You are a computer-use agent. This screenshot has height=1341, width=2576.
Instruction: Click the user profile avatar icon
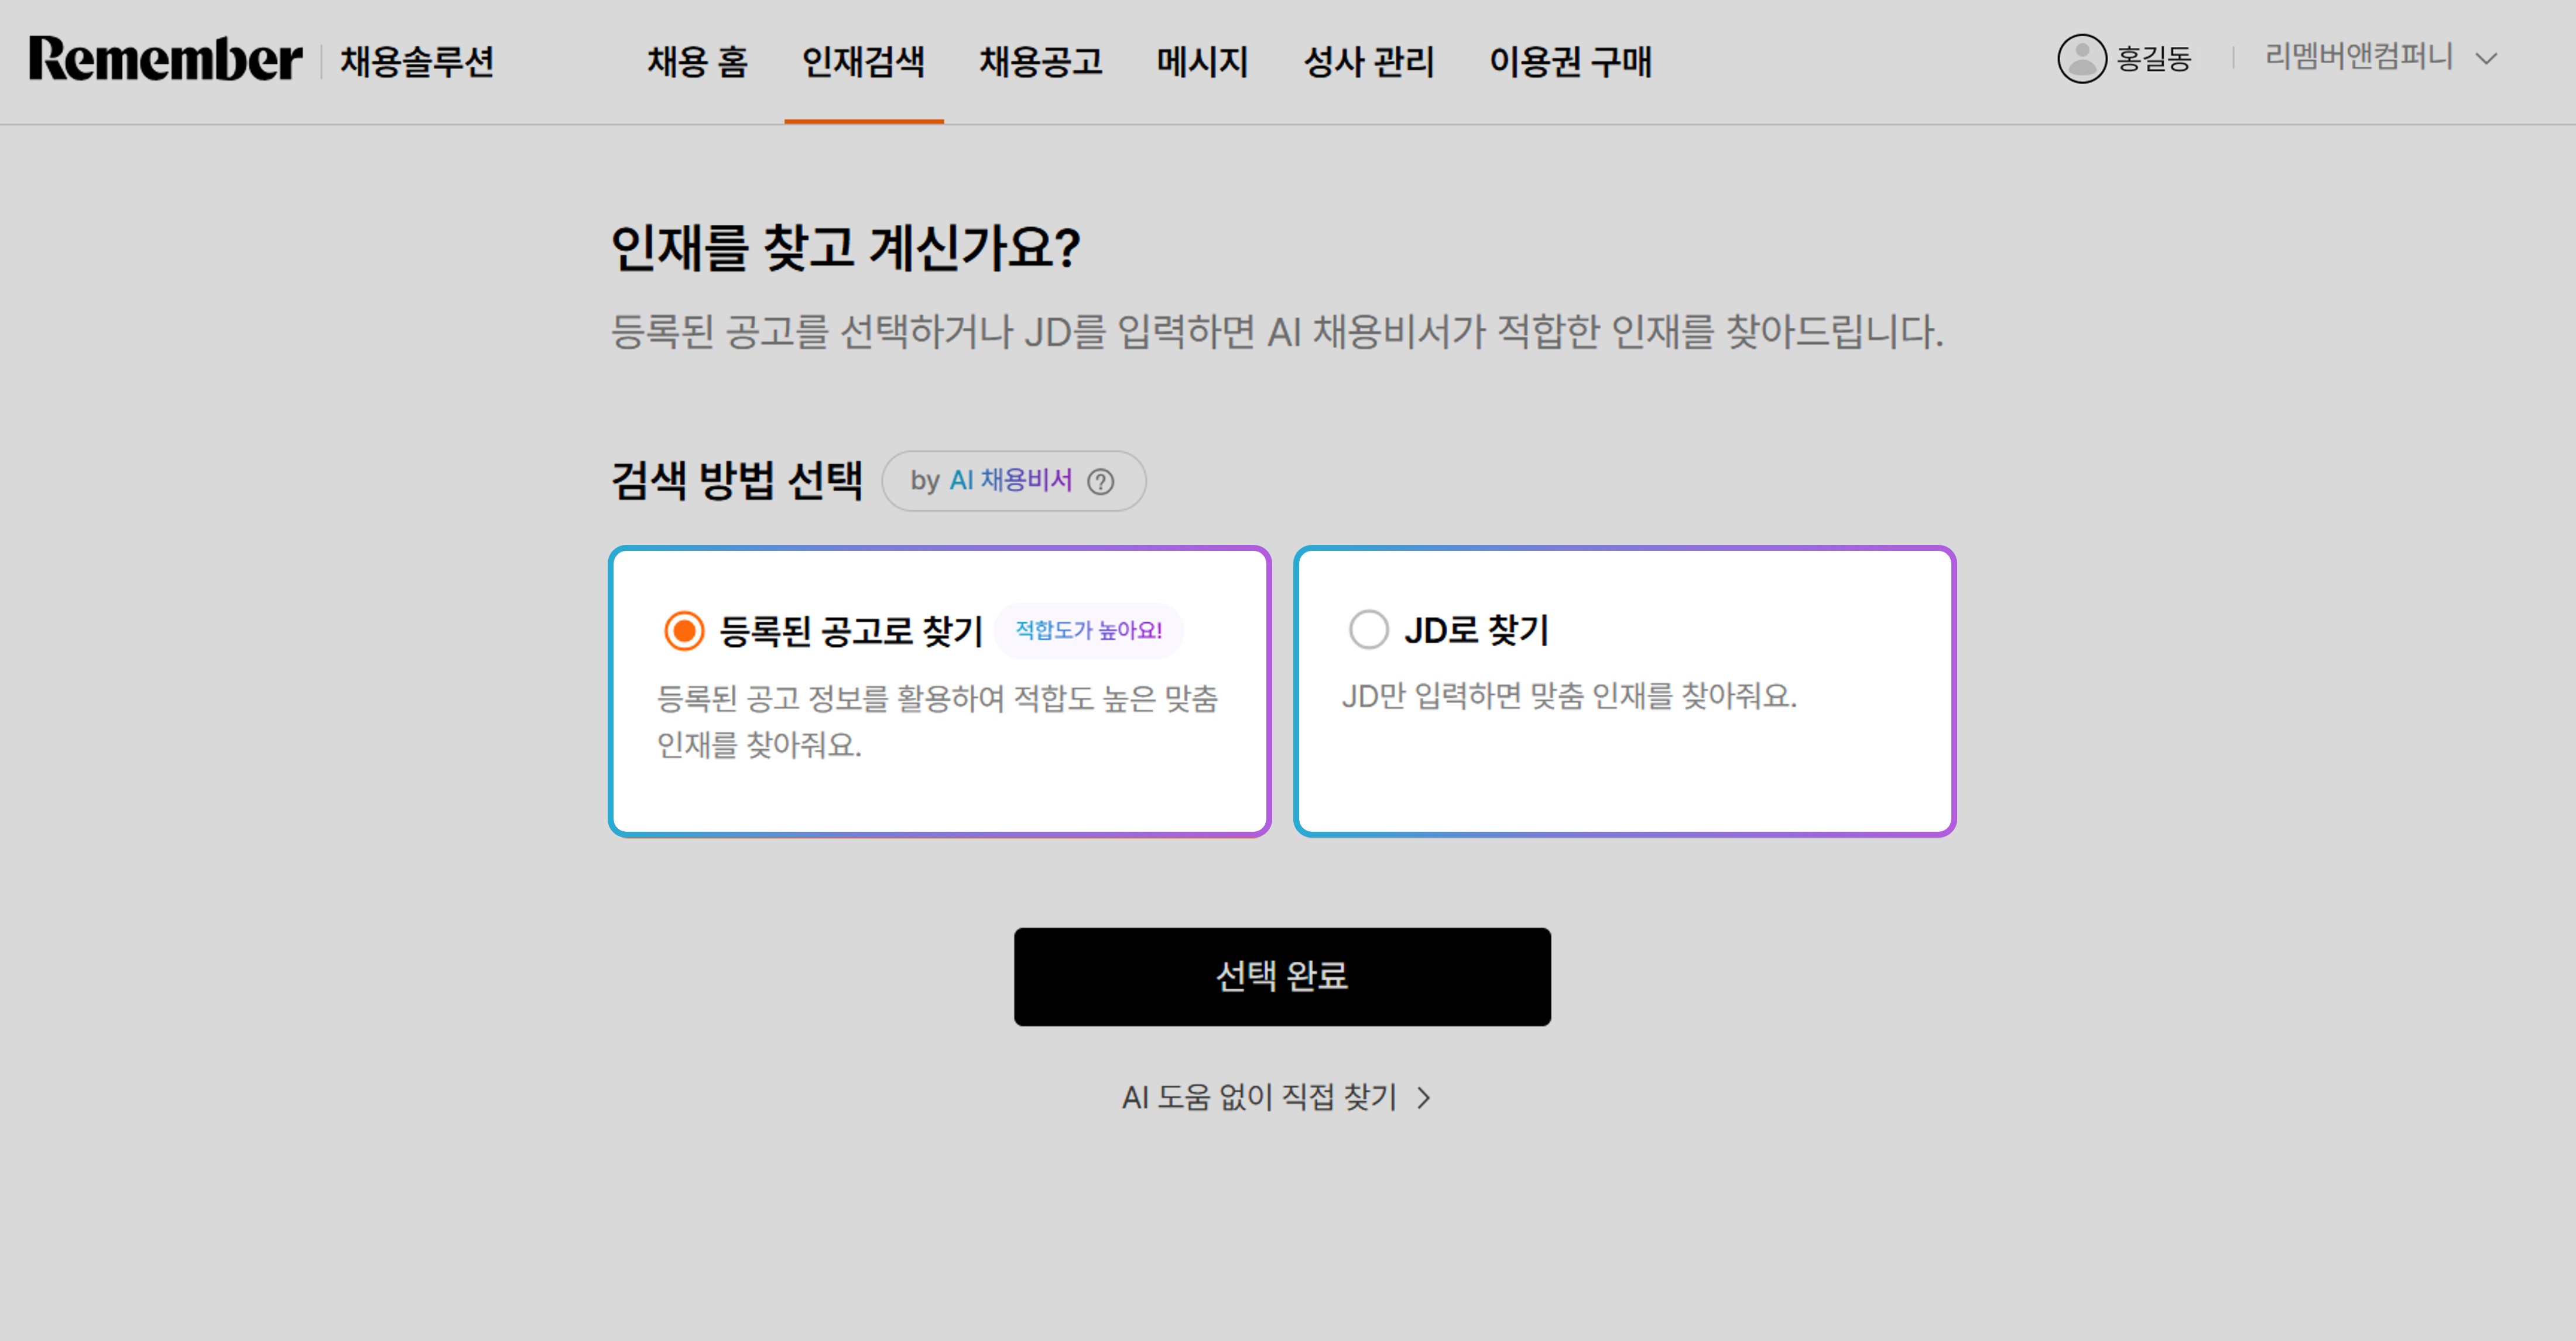coord(2082,58)
